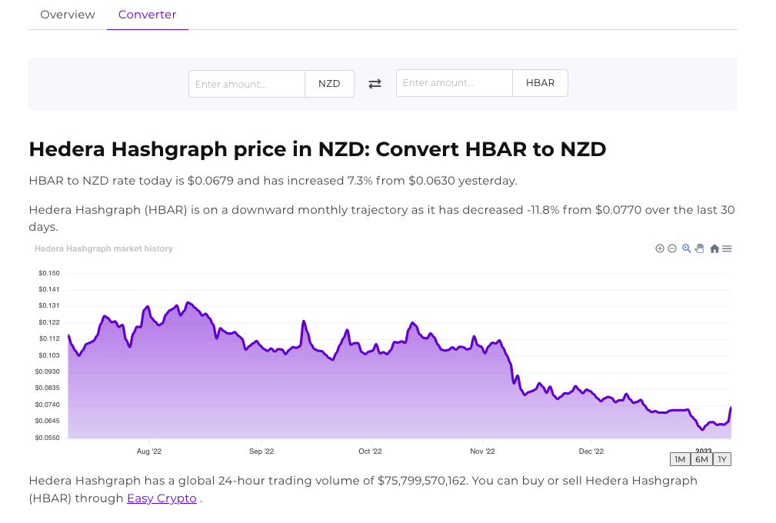Select the 1M chart range
776x523 pixels.
pos(679,459)
